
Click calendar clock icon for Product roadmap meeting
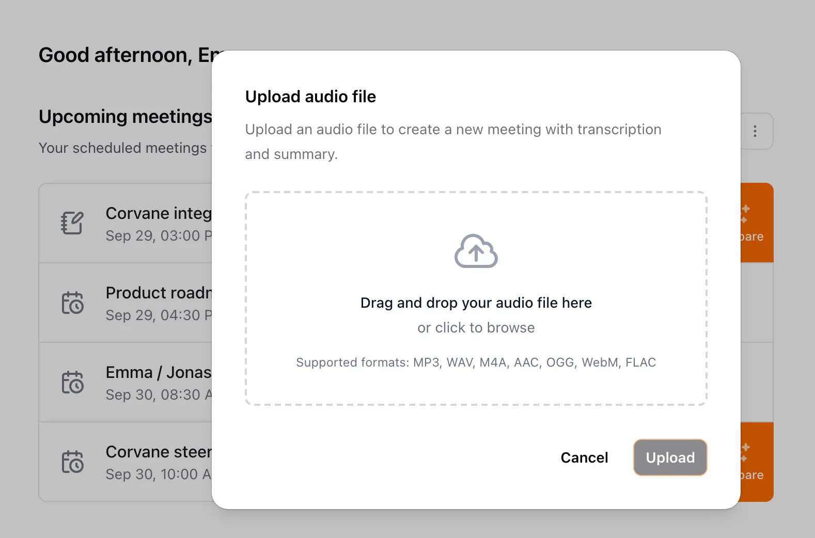(x=72, y=303)
